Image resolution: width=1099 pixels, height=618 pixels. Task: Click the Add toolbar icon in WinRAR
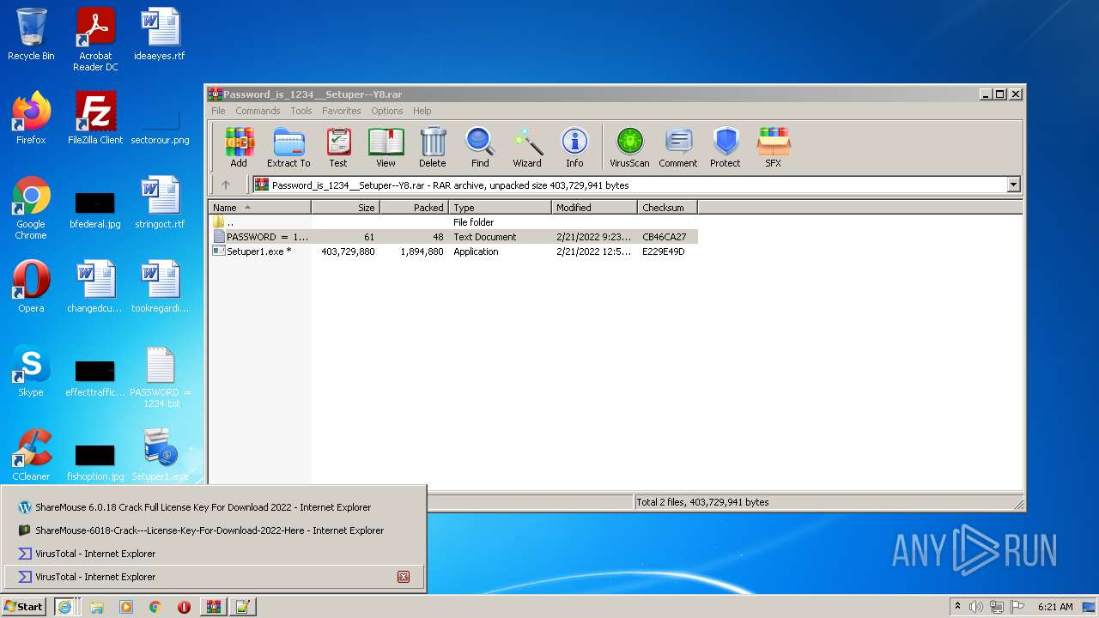pos(239,148)
